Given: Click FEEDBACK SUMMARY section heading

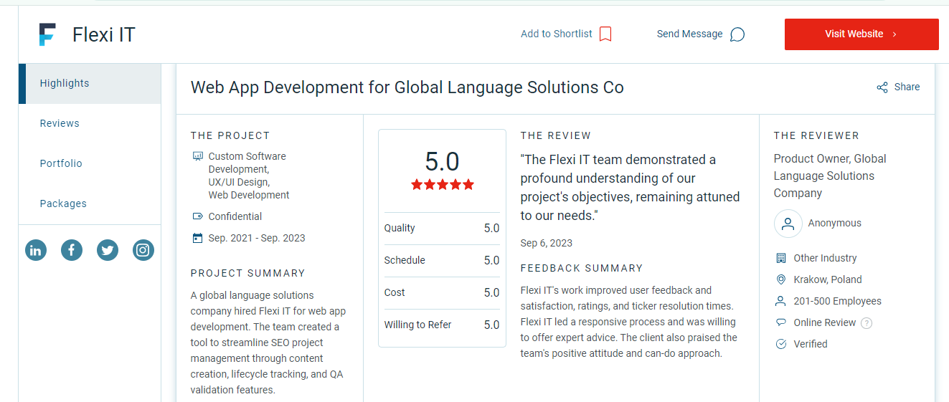Looking at the screenshot, I should click(582, 268).
